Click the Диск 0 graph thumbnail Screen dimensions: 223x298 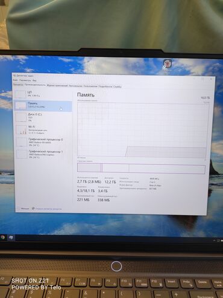click(21, 117)
